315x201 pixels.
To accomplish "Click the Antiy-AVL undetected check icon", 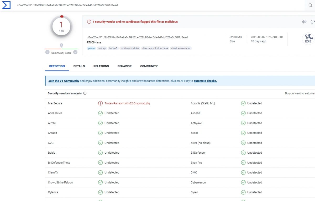I will pos(243,123).
